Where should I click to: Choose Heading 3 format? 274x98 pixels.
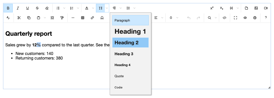point(131,54)
